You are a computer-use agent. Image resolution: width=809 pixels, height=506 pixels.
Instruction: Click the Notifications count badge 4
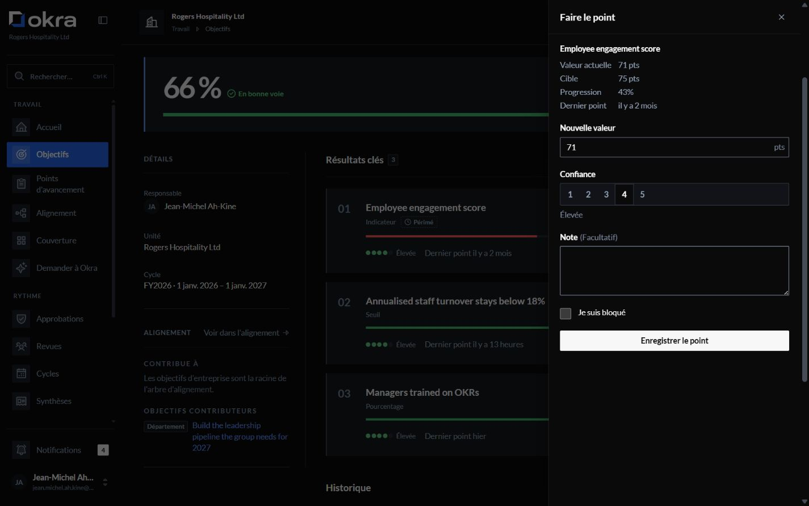(103, 450)
